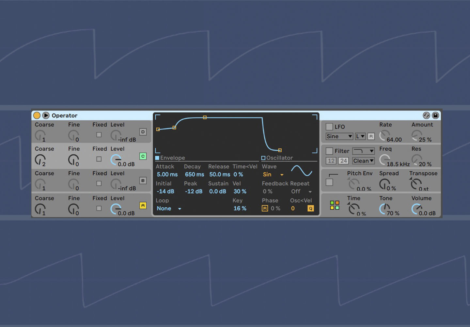Click the sine waveform display icon
470x327 pixels.
302,171
